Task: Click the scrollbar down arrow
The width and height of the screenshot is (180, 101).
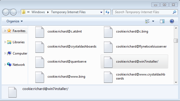Action: tap(176, 82)
